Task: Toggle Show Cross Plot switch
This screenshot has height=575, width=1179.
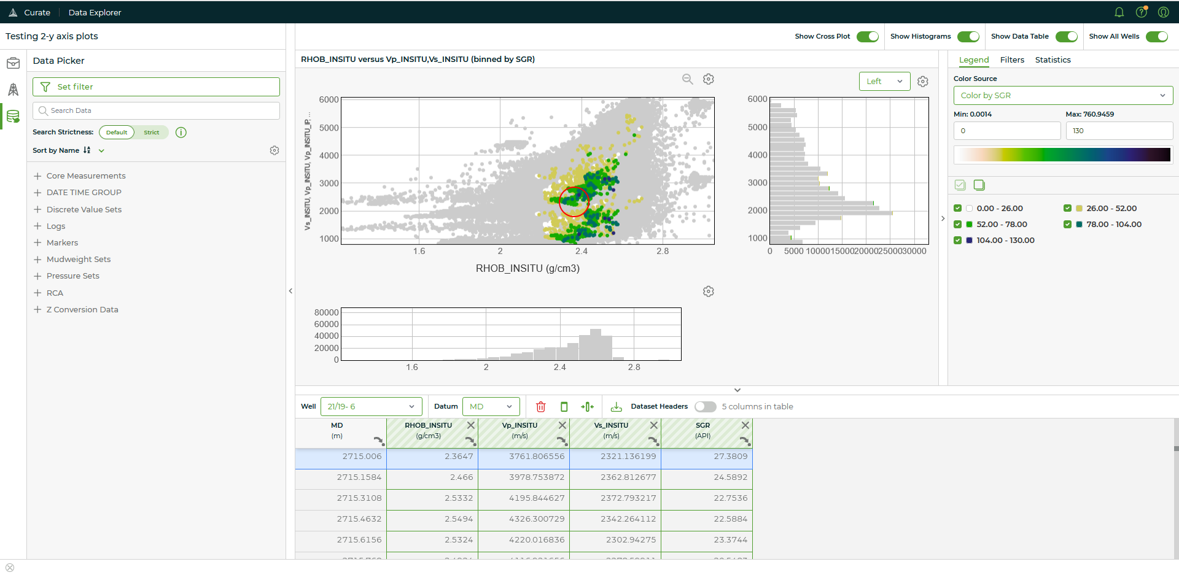Action: tap(868, 37)
